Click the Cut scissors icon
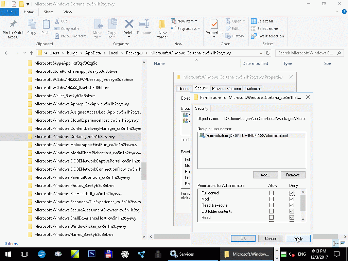 57,21
